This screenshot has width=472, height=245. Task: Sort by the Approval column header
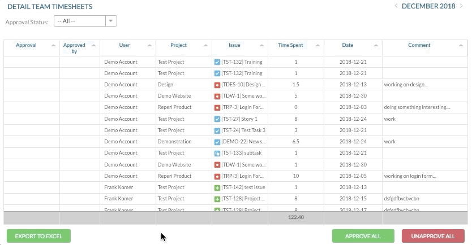[27, 45]
